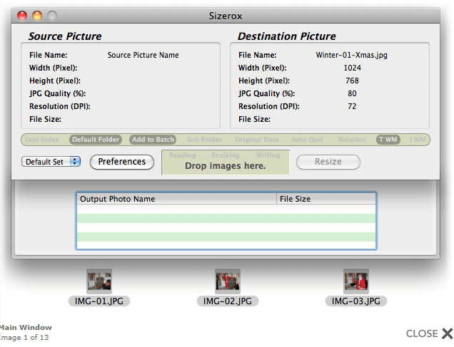
Task: Toggle the Default Folder option
Action: [96, 140]
